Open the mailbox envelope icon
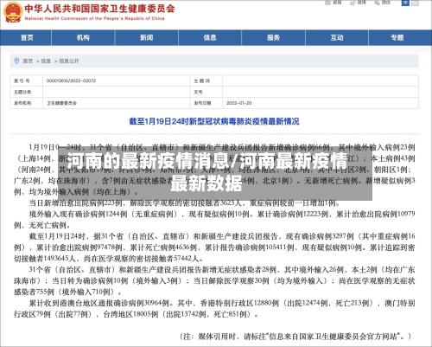The height and width of the screenshot is (347, 432). [x=328, y=3]
